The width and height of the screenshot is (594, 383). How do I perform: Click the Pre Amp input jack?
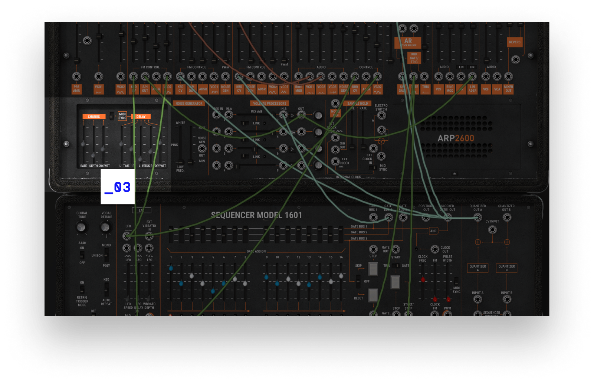coord(76,76)
